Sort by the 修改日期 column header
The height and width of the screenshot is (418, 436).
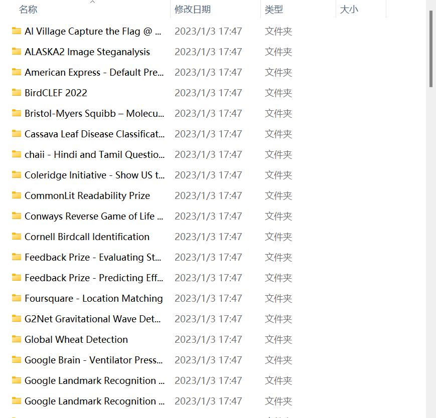coord(193,10)
